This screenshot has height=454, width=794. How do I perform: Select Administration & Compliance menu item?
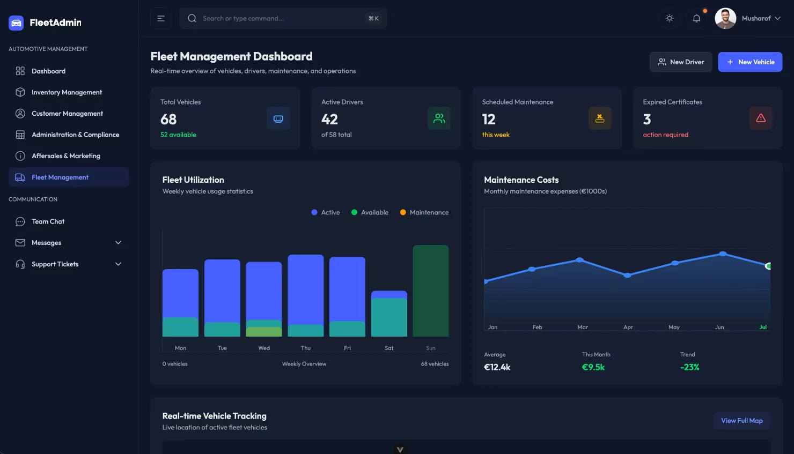click(75, 135)
